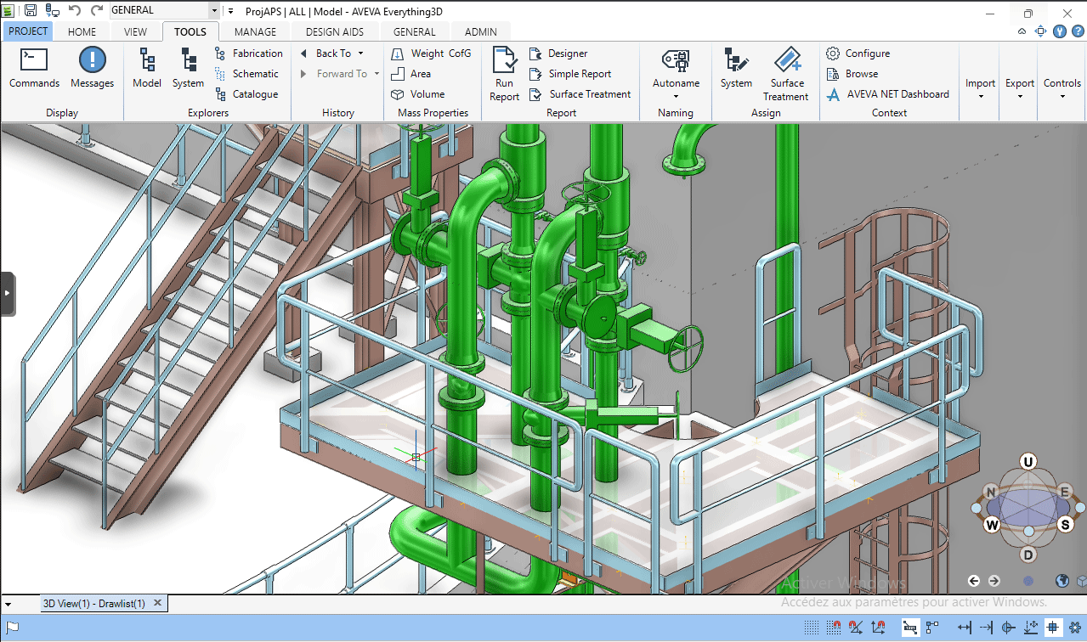This screenshot has height=642, width=1087.
Task: Switch to the DESIGN AIDS ribbon tab
Action: click(x=334, y=32)
